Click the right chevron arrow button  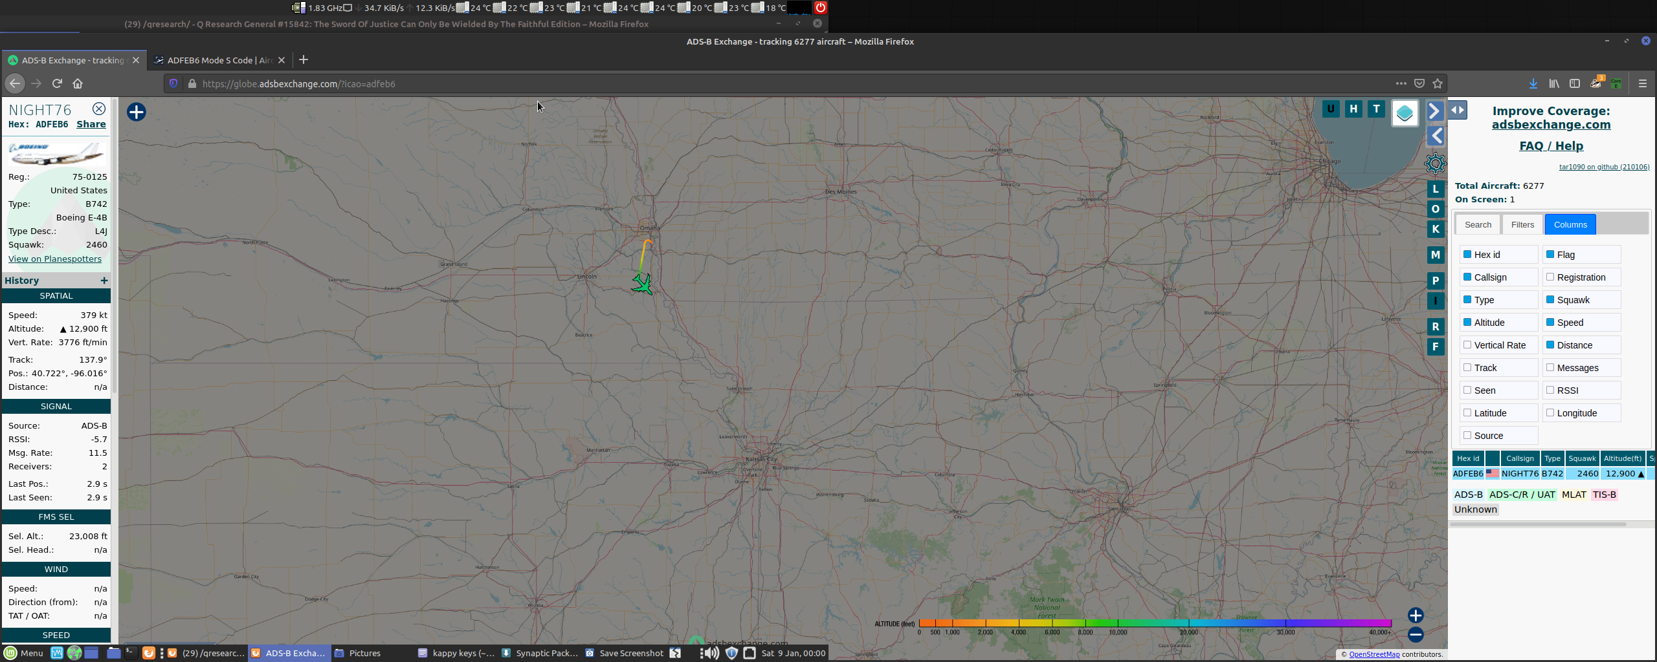[x=1435, y=111]
